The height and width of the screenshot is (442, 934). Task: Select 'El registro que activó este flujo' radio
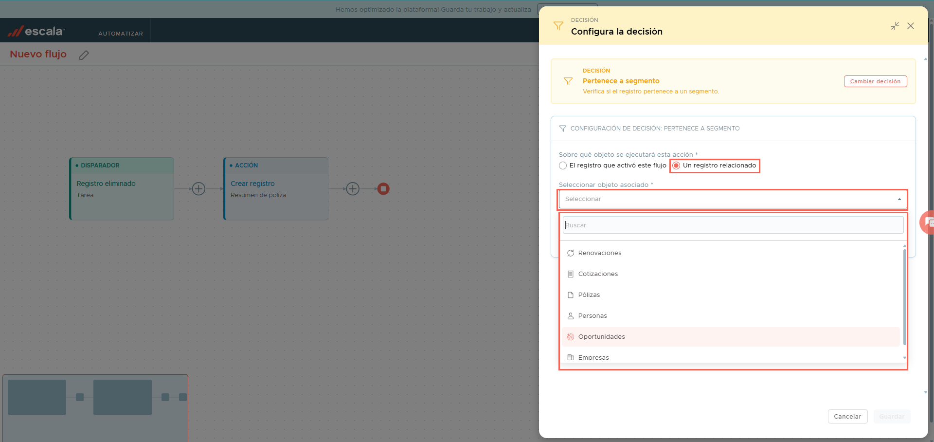(x=563, y=166)
